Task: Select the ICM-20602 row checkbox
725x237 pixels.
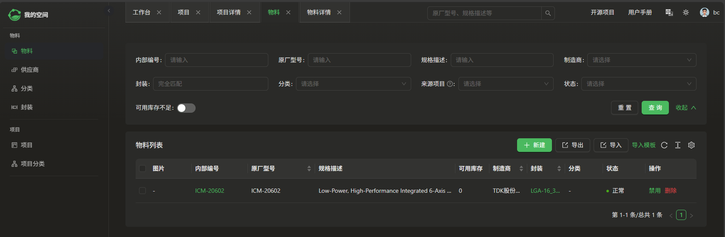Action: click(142, 191)
